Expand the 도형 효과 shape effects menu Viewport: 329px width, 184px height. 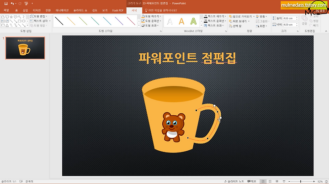[x=150, y=26]
